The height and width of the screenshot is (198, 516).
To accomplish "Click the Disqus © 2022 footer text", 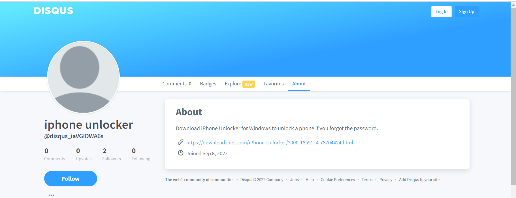I will (x=253, y=180).
